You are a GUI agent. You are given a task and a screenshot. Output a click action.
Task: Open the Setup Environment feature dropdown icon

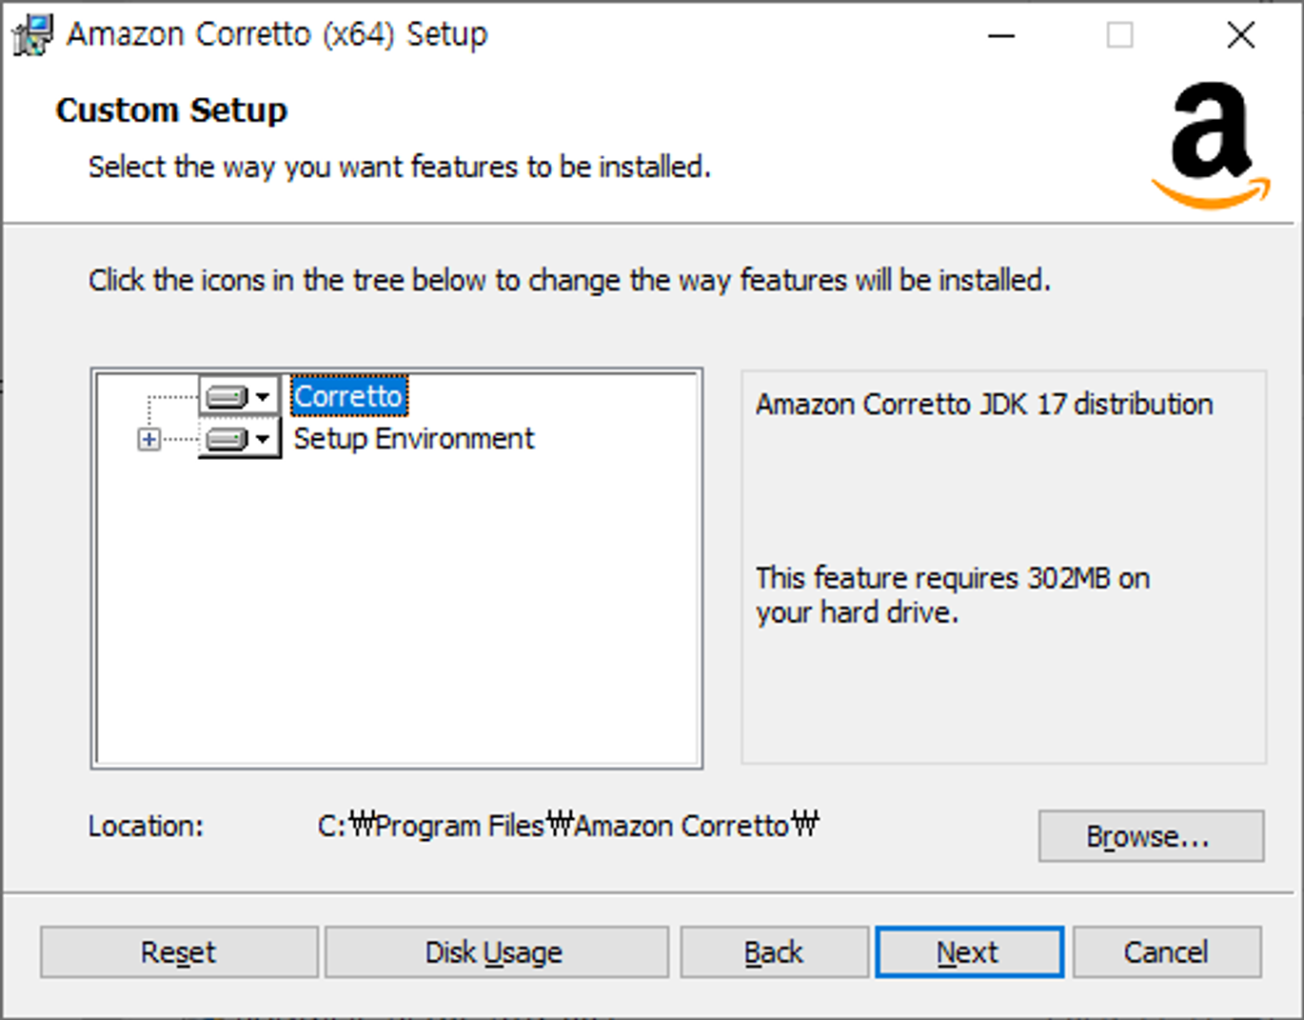pos(239,438)
